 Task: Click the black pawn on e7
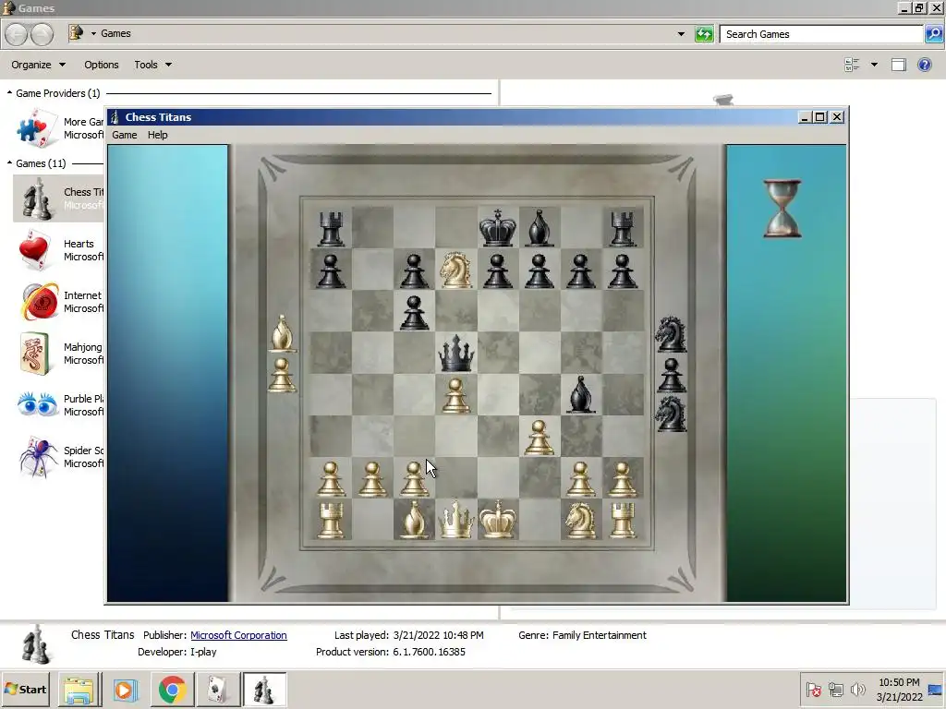pyautogui.click(x=497, y=270)
